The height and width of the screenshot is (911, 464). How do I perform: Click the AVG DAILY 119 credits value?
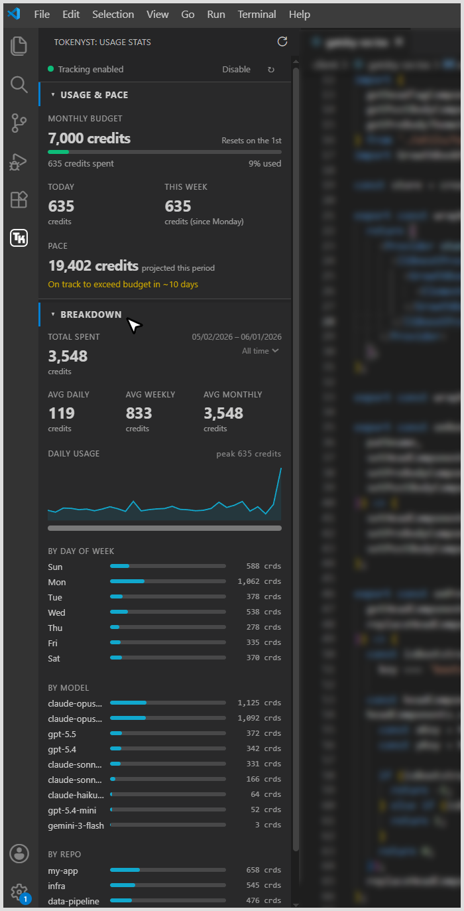62,413
